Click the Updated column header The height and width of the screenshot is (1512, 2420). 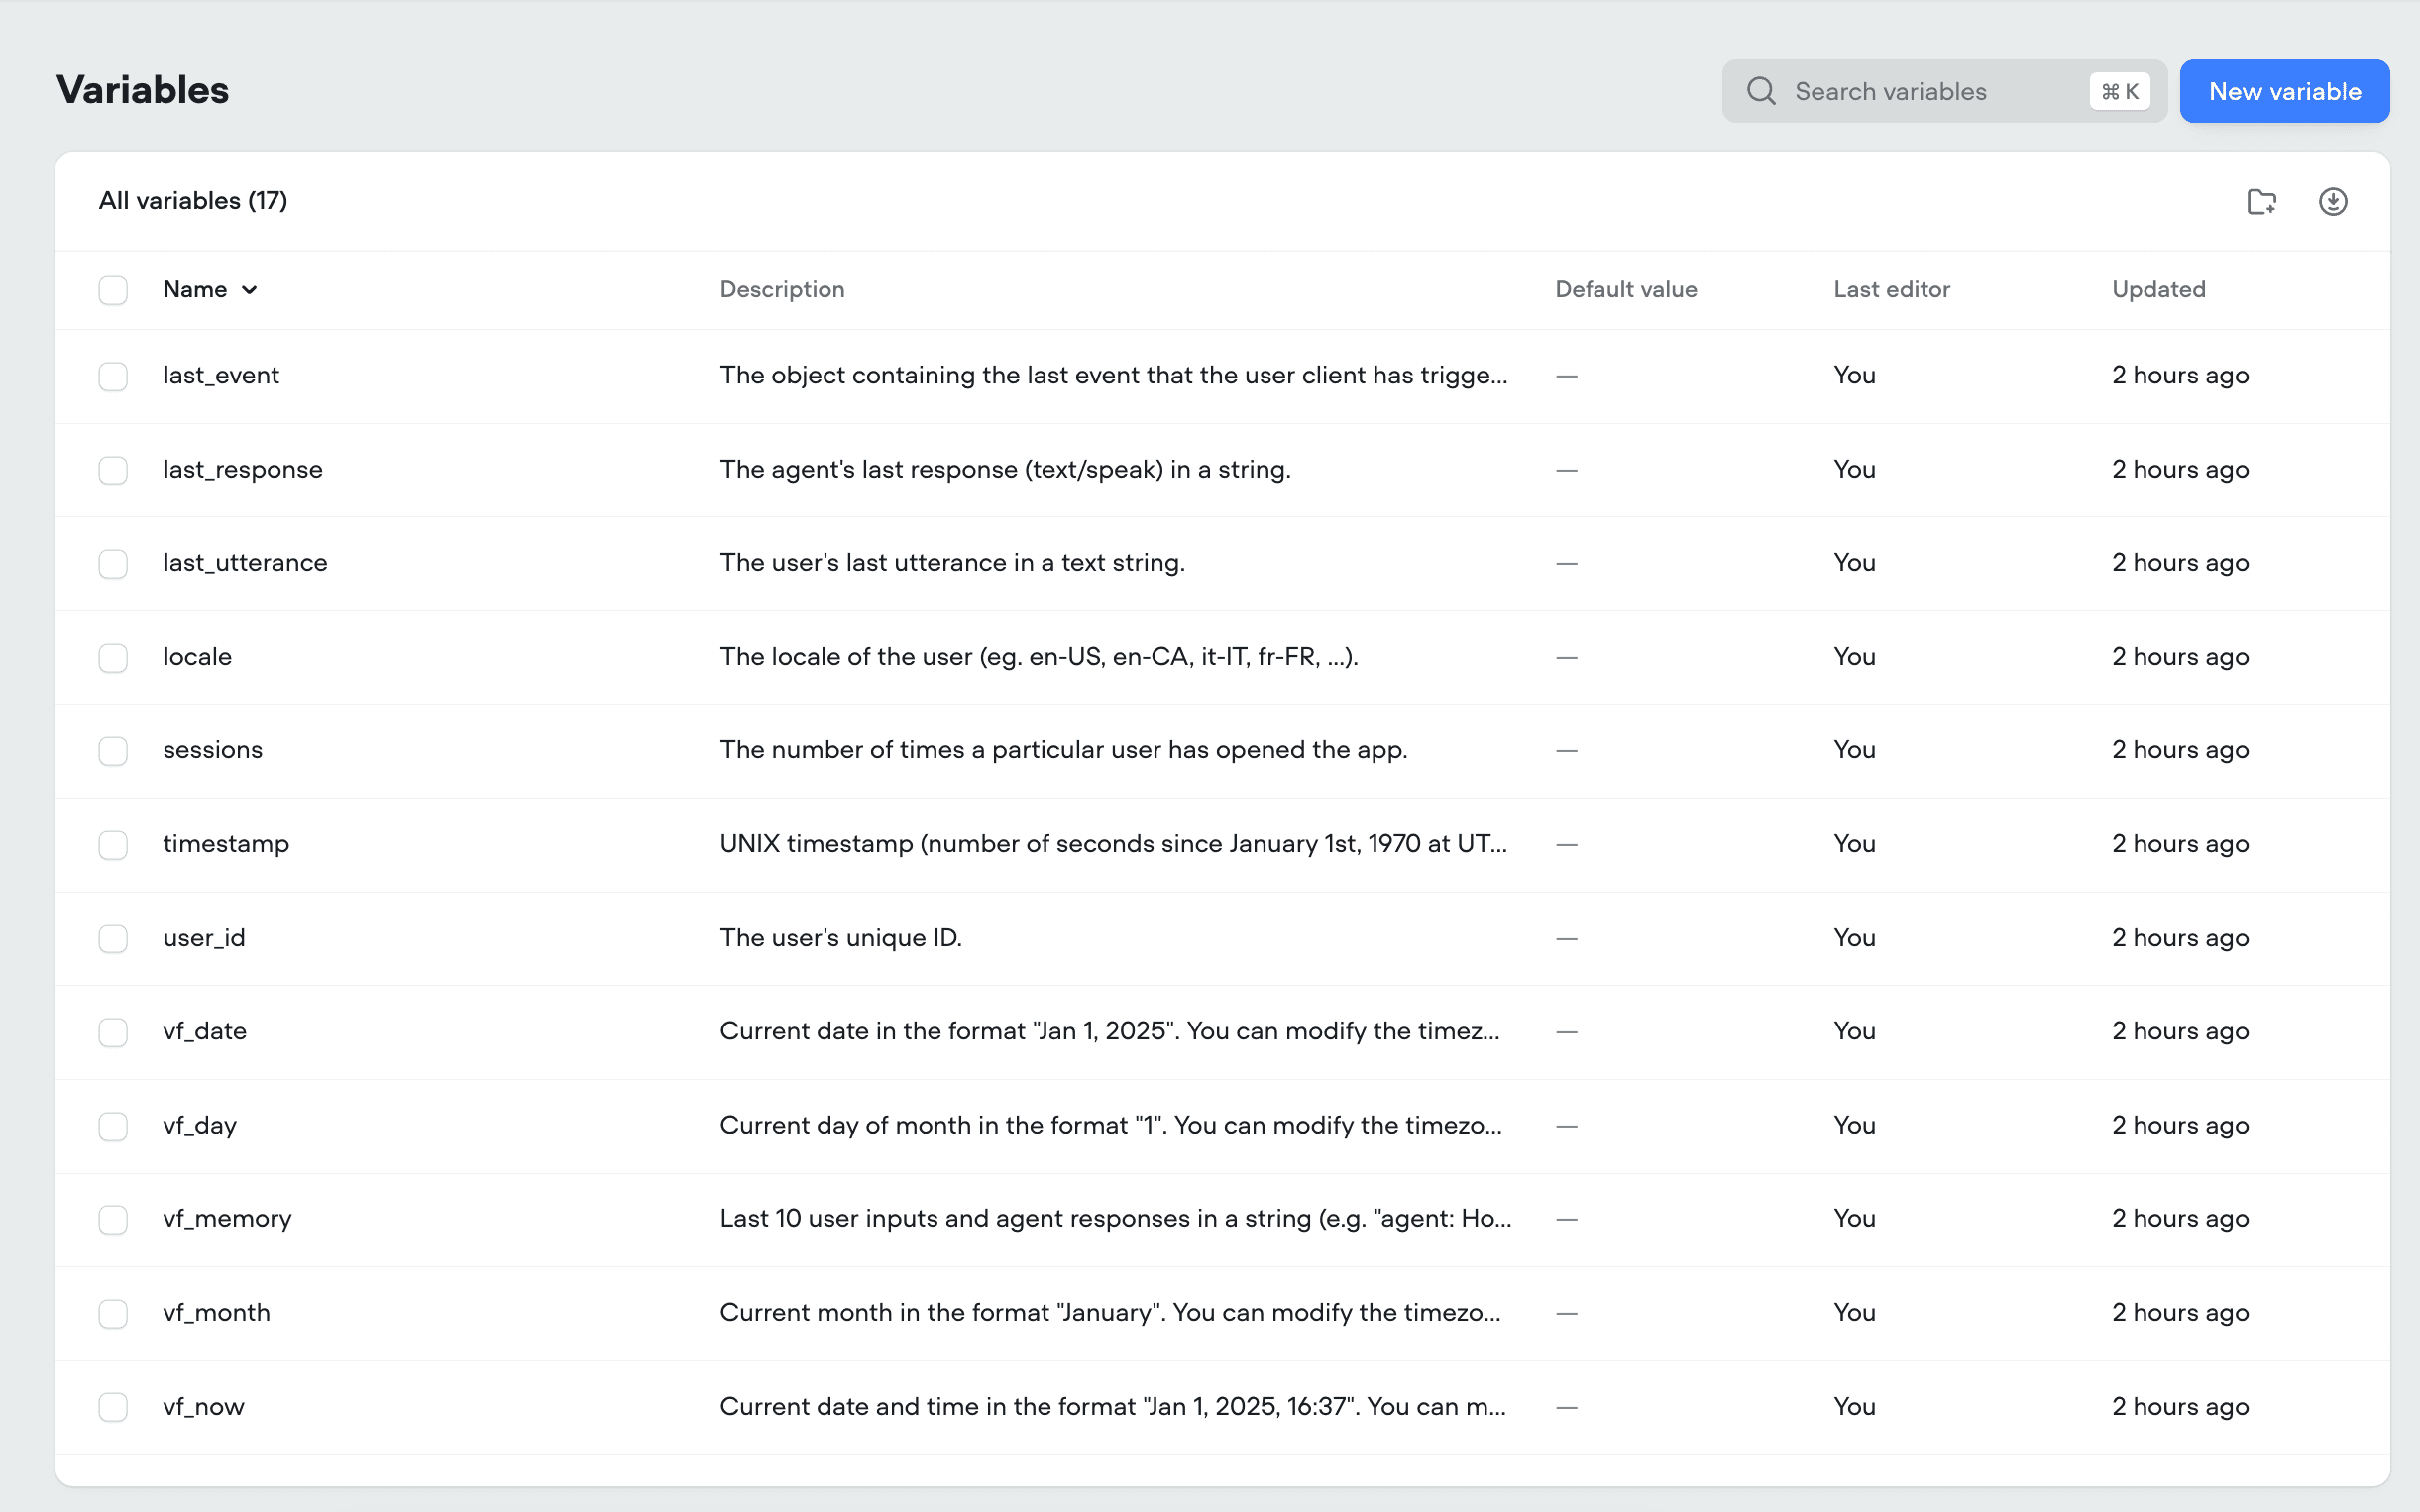[x=2158, y=289]
